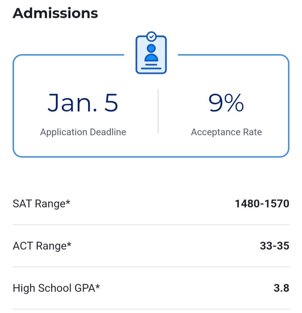Click the asterisk after ACT Range

[x=69, y=244]
